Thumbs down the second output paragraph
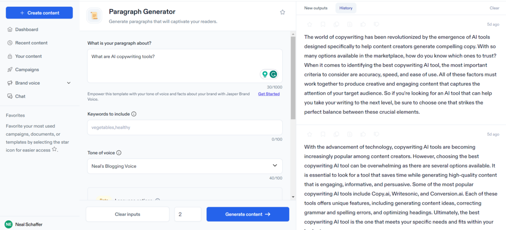 coord(377,134)
